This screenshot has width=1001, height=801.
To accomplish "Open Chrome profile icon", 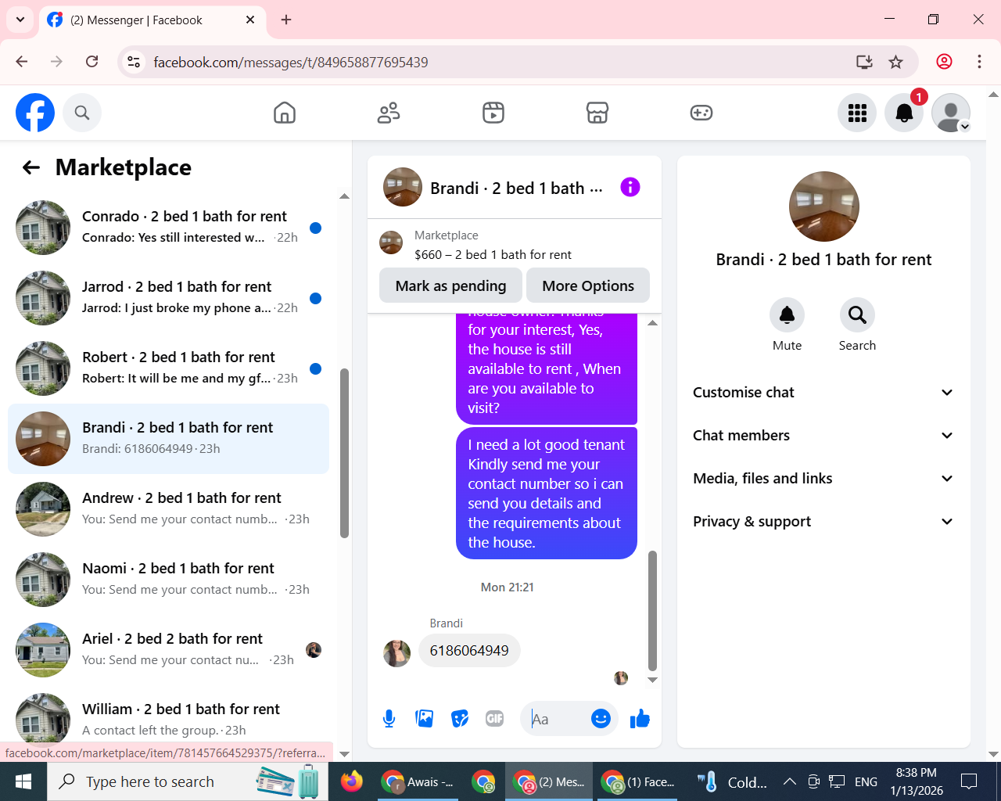I will click(944, 62).
